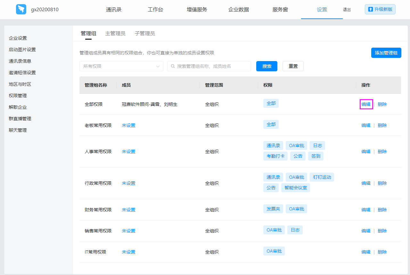Switch to the 子管理员 tab

[x=145, y=33]
